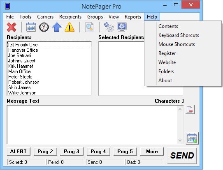Open the Groups menu
Screen dimensions: 223x170
[95, 17]
